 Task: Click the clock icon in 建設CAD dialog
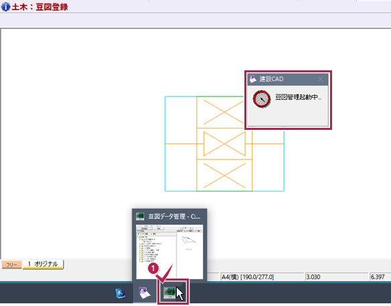point(262,99)
